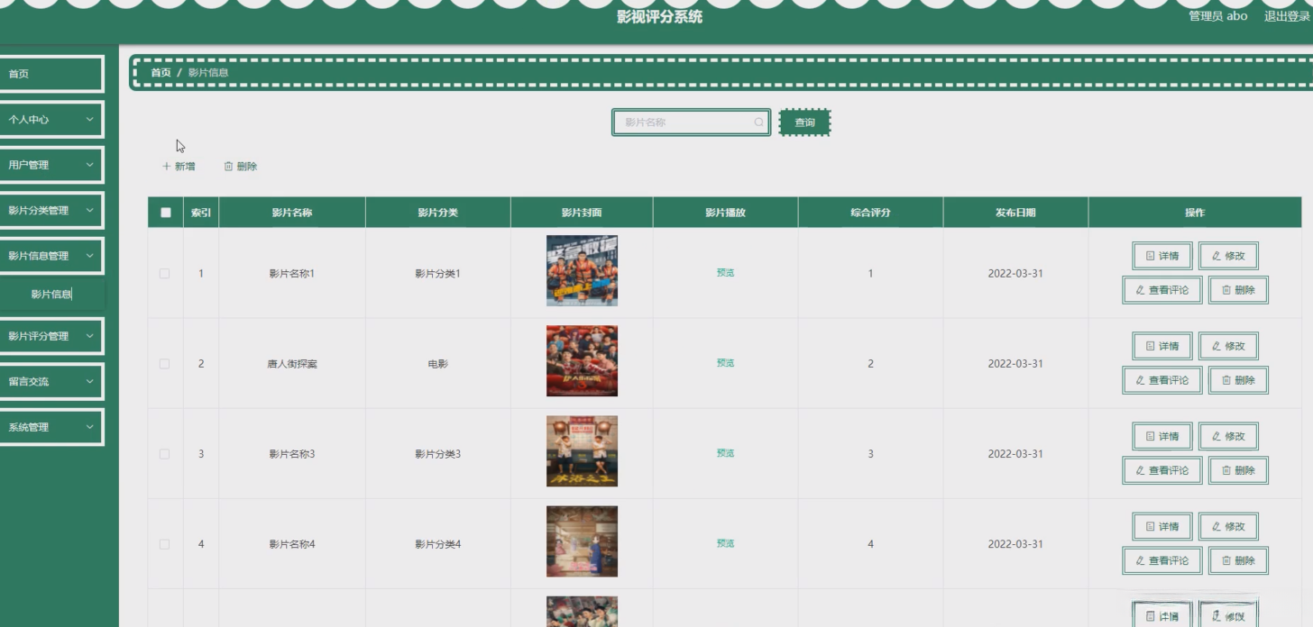Click 修改 for row 唐人街探案
1313x627 pixels.
(1228, 346)
